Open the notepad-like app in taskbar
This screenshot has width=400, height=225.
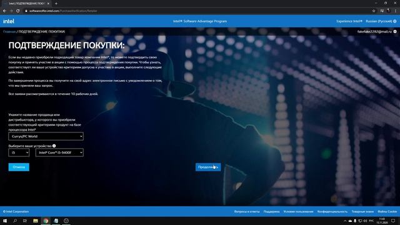(56, 221)
